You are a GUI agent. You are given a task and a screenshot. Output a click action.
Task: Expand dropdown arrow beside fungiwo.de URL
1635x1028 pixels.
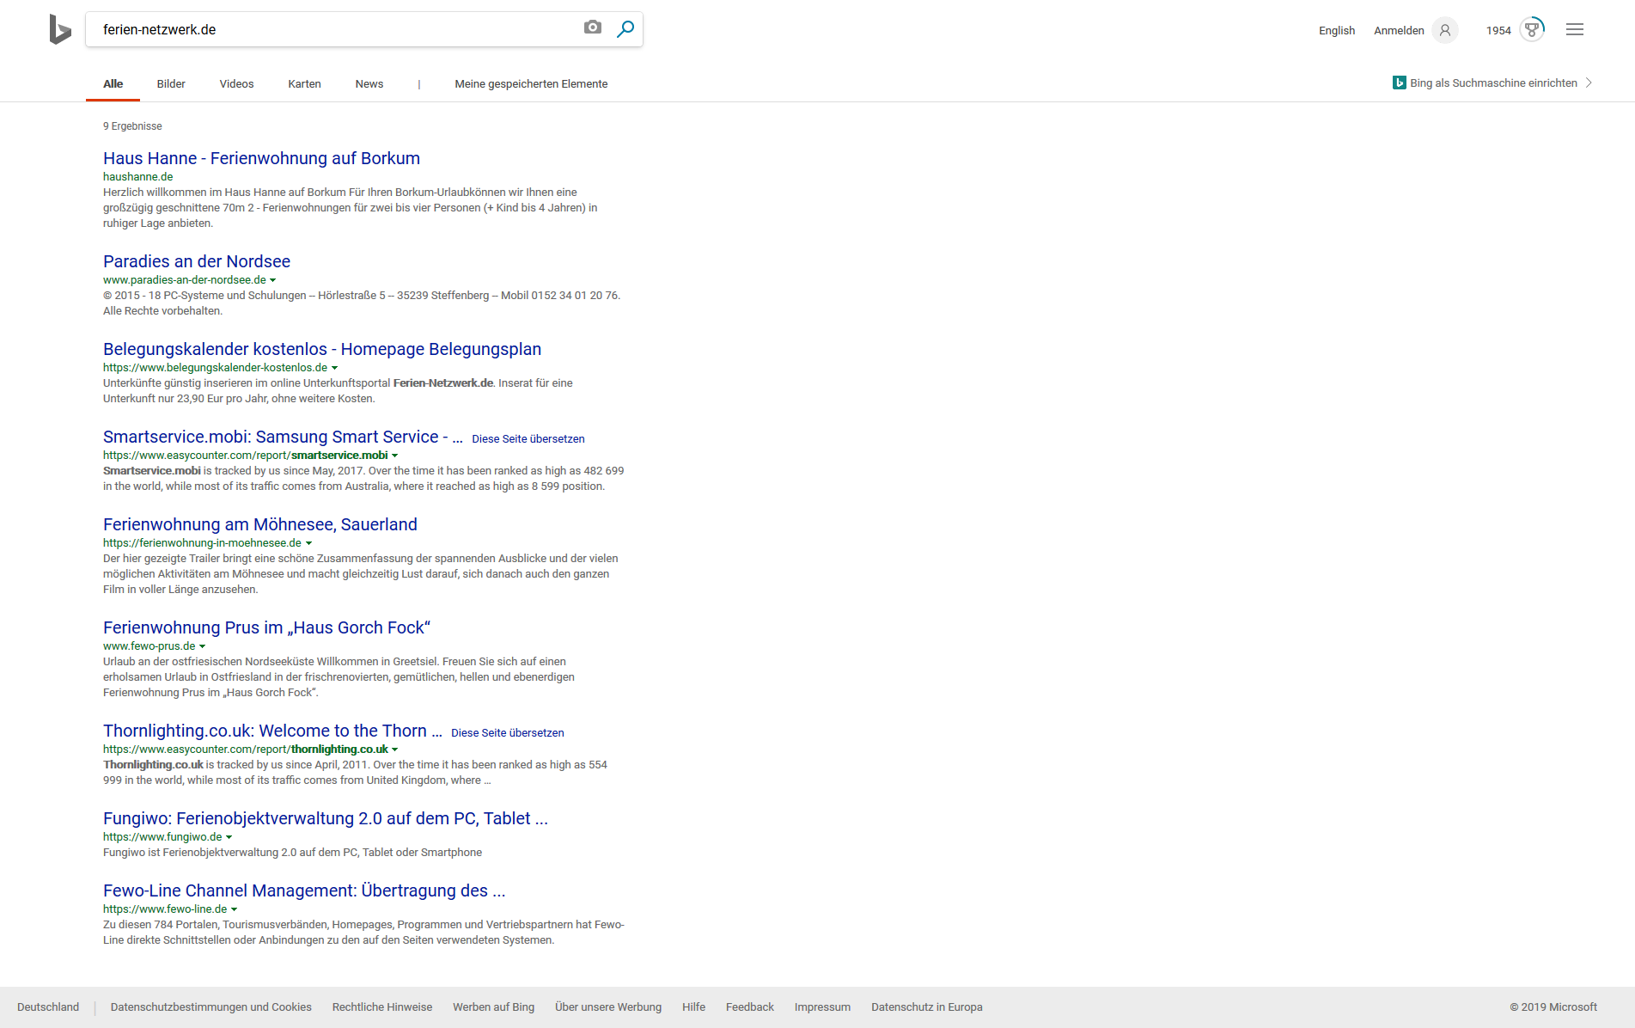[x=229, y=837]
